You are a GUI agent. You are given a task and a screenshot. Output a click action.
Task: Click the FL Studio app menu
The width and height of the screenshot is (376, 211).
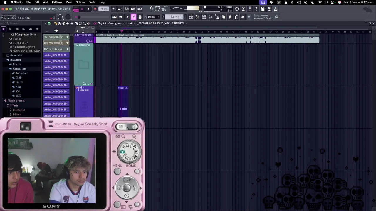tap(16, 2)
